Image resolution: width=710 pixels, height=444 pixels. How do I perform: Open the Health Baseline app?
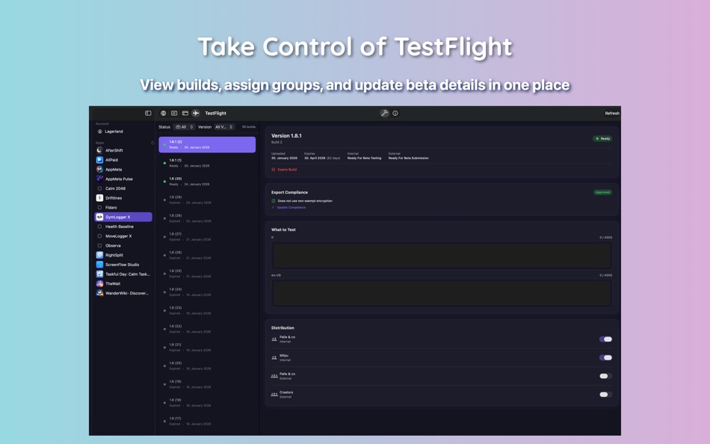pos(123,226)
